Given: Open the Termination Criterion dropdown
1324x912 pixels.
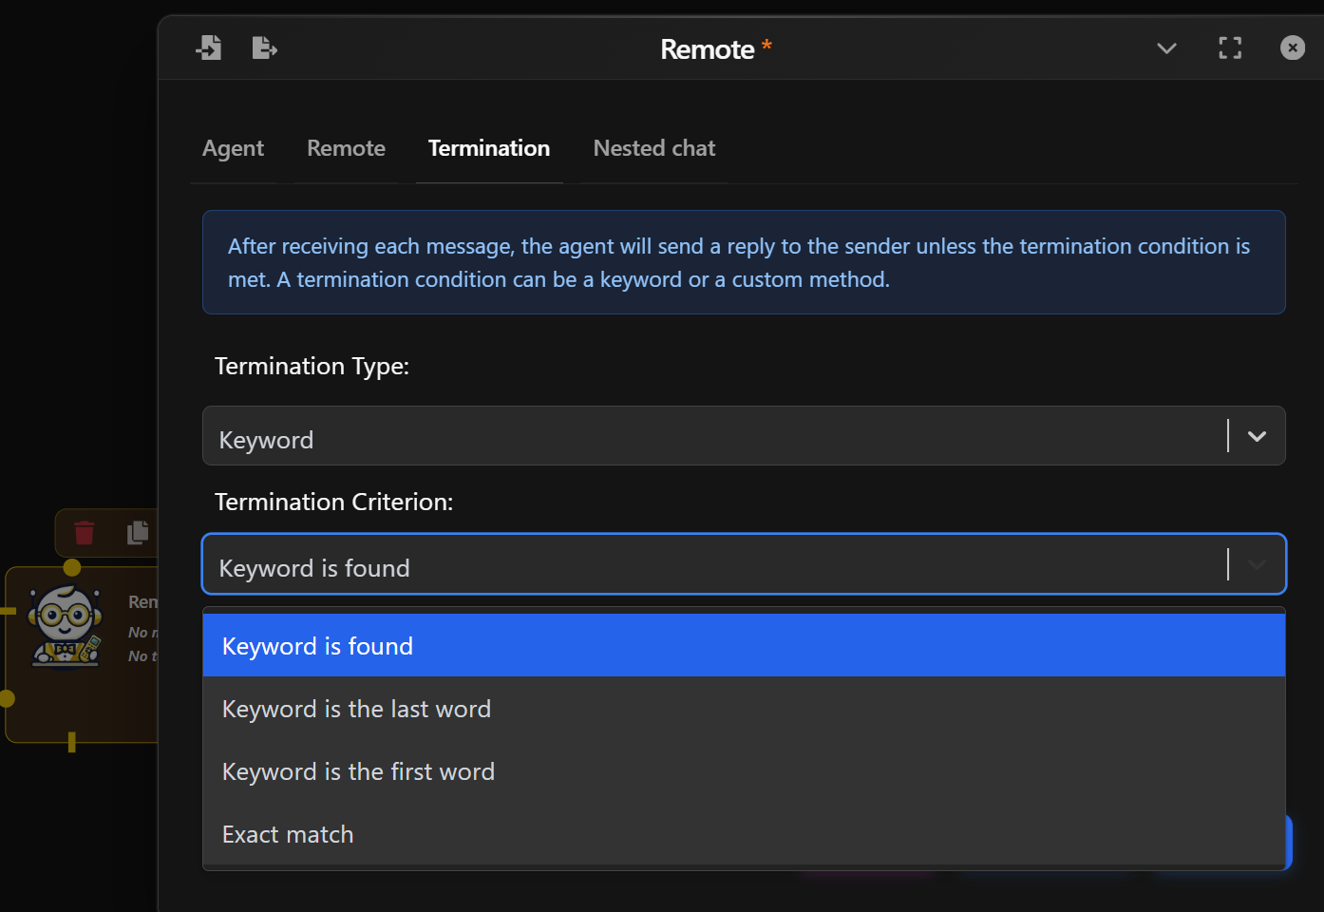Looking at the screenshot, I should click(x=1256, y=563).
